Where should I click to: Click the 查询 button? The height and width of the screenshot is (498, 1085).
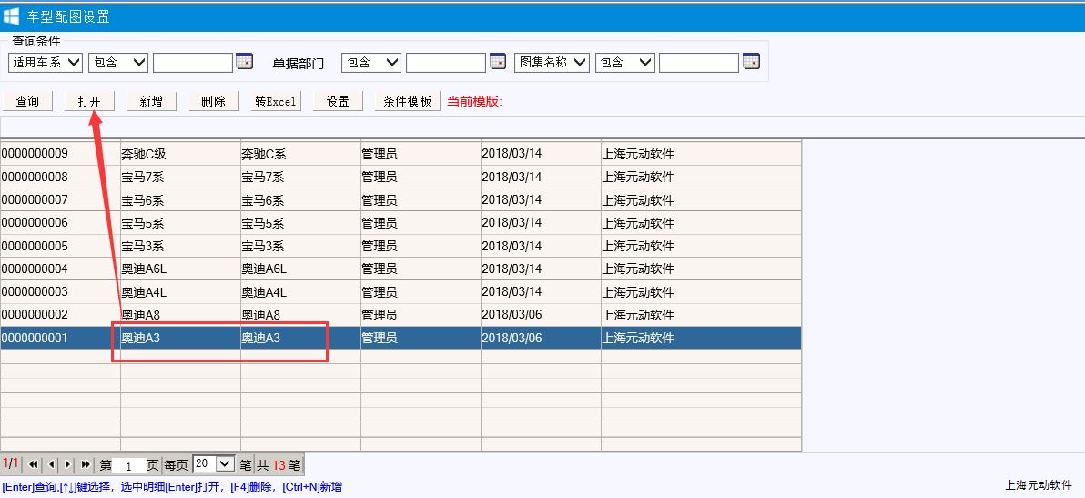27,101
